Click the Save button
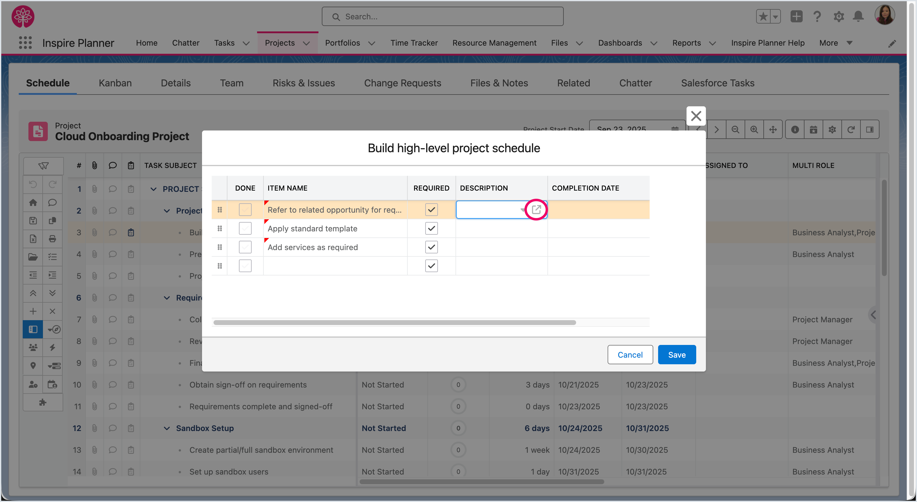The image size is (917, 502). click(x=676, y=355)
